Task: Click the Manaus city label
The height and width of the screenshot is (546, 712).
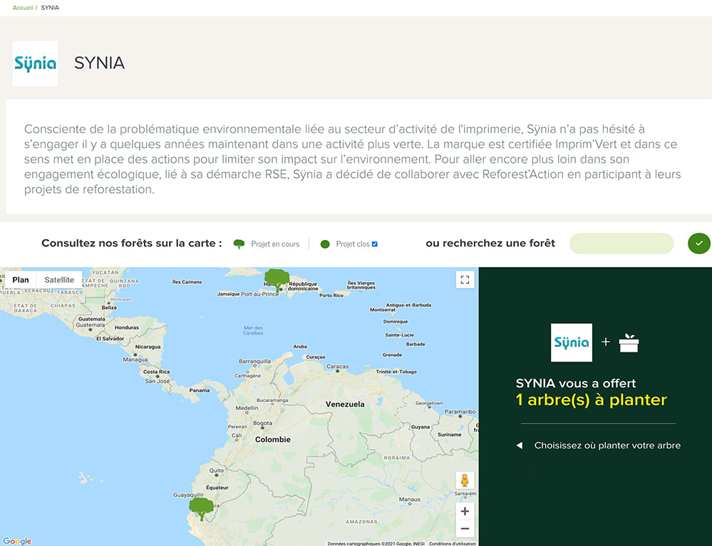Action: pyautogui.click(x=410, y=499)
